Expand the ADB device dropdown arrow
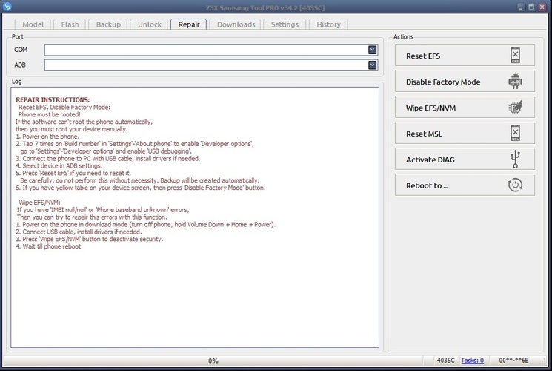 pyautogui.click(x=372, y=65)
